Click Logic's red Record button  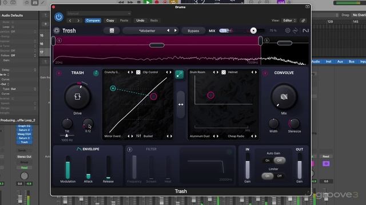[157, 2]
